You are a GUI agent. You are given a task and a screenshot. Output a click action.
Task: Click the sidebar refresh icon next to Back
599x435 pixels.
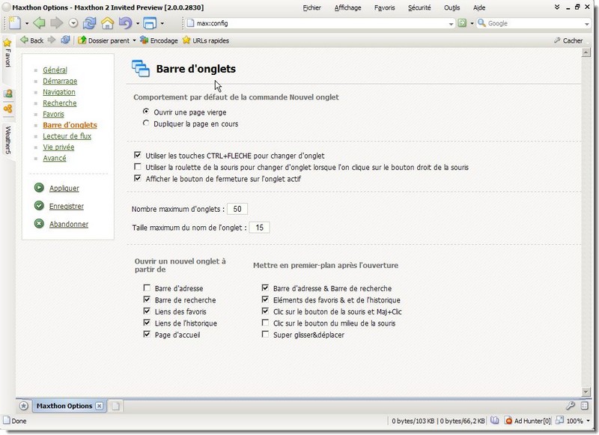point(65,40)
